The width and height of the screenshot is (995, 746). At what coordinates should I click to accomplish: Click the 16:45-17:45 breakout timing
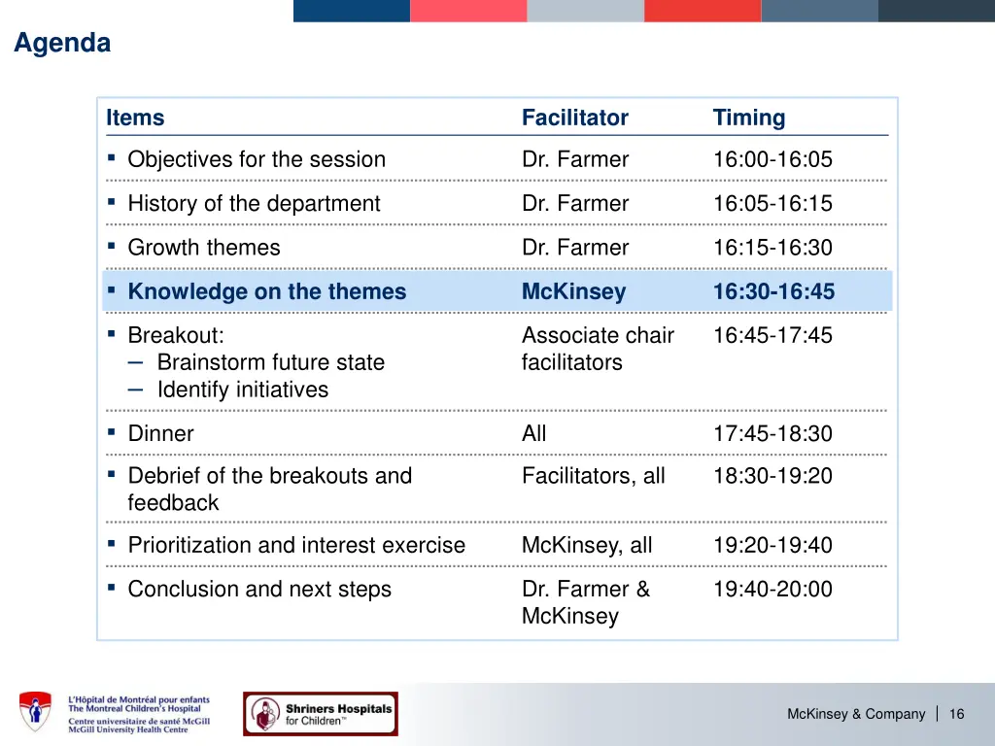[772, 335]
